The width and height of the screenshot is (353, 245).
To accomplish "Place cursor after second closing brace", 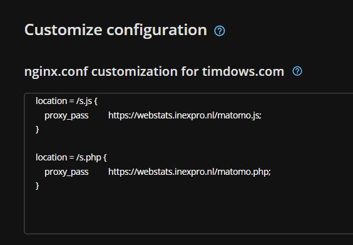I will (x=39, y=185).
